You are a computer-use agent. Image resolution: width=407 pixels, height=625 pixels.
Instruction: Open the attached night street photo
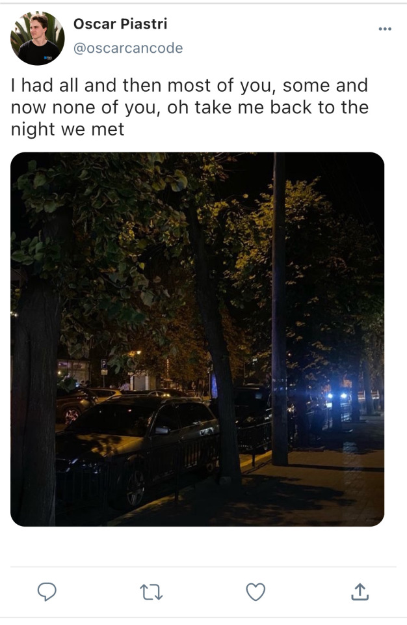click(x=197, y=339)
